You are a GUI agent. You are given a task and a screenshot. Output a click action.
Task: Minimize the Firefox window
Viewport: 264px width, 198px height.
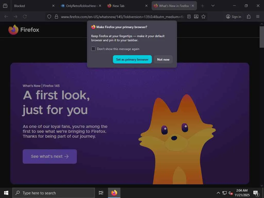point(234,6)
